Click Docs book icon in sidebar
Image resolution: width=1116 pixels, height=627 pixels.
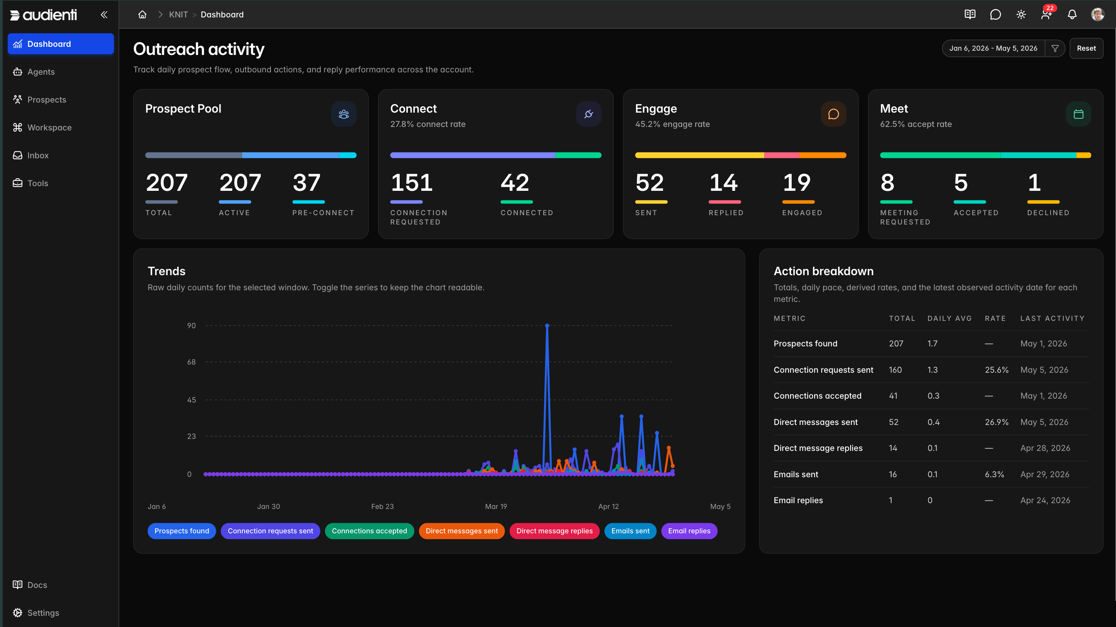(x=17, y=584)
